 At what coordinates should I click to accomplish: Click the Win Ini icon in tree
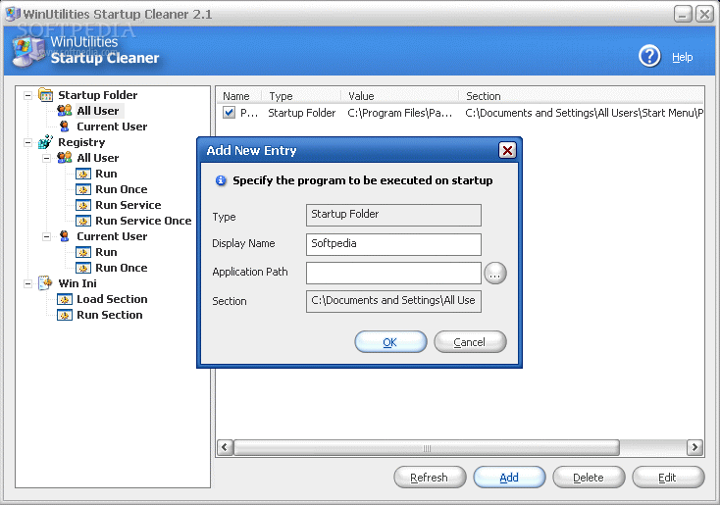pyautogui.click(x=45, y=283)
